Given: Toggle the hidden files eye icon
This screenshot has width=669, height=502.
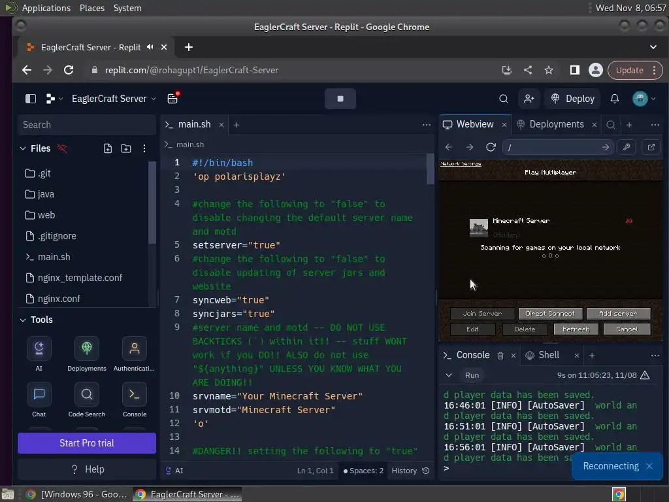Looking at the screenshot, I should 62,148.
